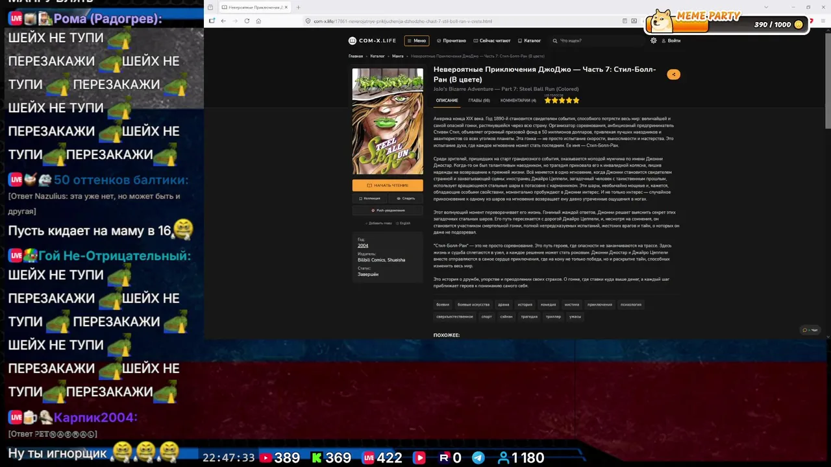The image size is (831, 467).
Task: Click the Steel Ball Run cover image
Action: [x=388, y=121]
